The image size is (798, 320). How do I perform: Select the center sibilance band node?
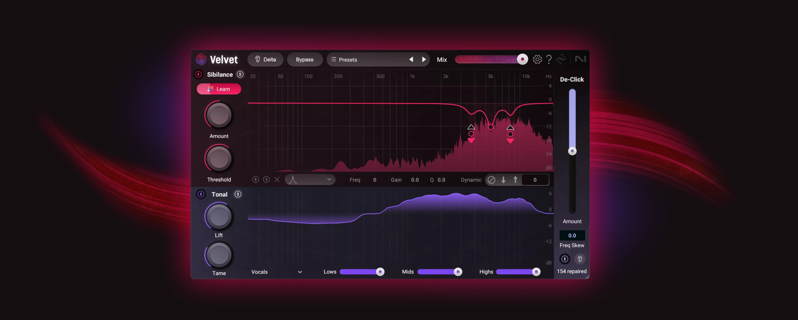491,127
